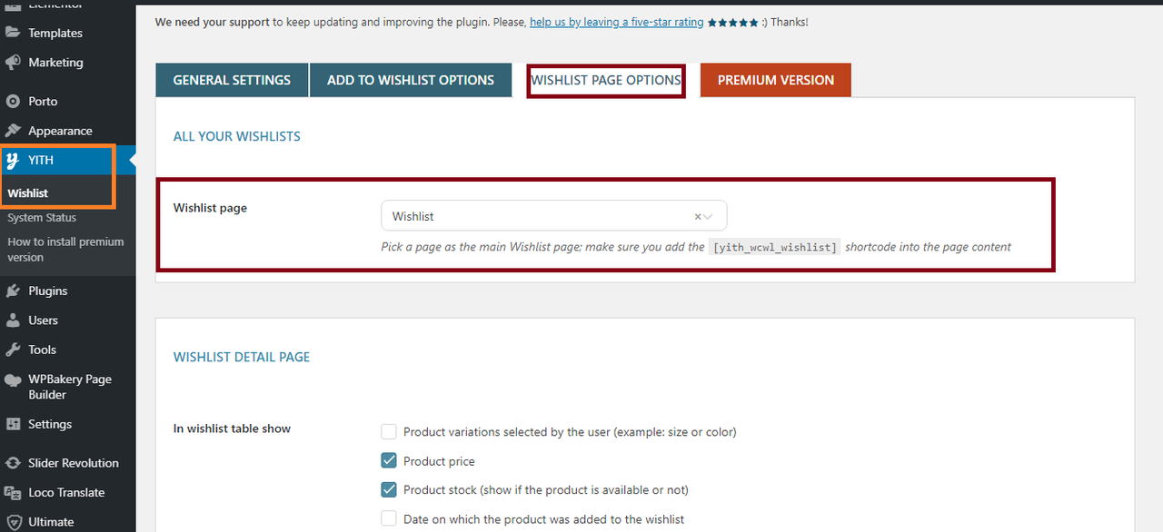Open Loco Translate menu item
Image resolution: width=1163 pixels, height=532 pixels.
pyautogui.click(x=67, y=493)
